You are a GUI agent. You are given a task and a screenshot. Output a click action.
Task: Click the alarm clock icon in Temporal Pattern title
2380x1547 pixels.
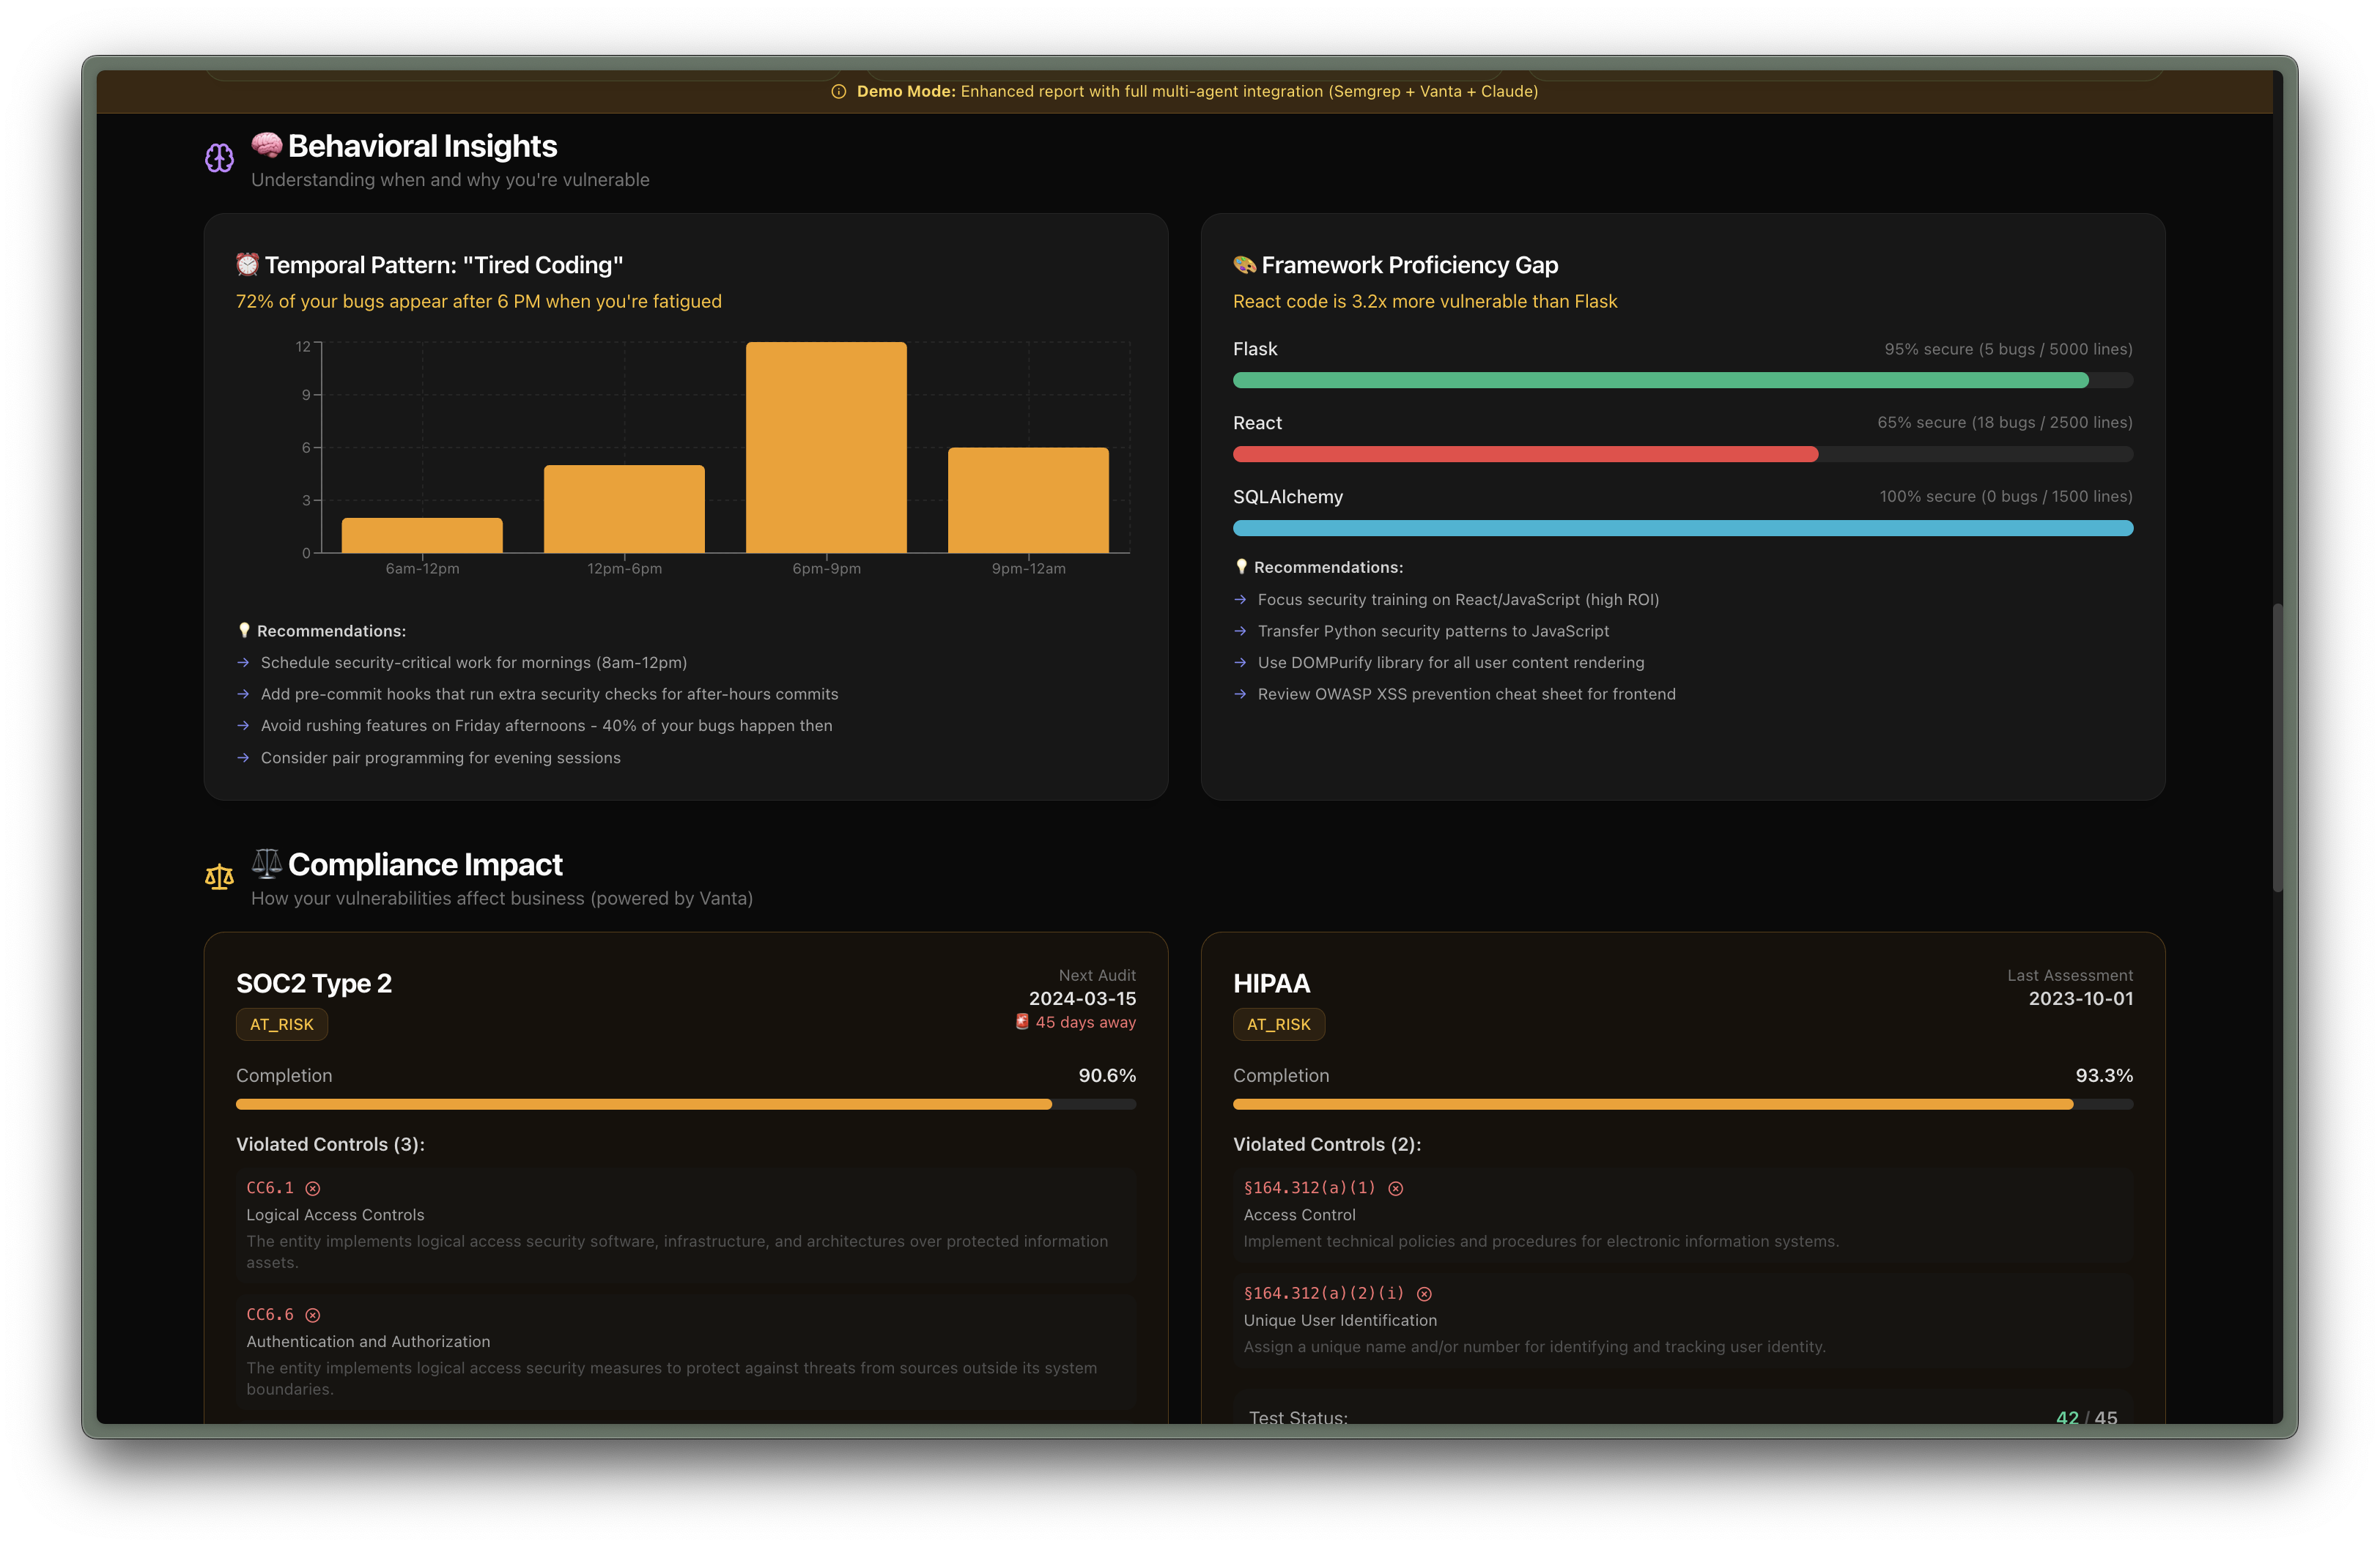pos(247,264)
